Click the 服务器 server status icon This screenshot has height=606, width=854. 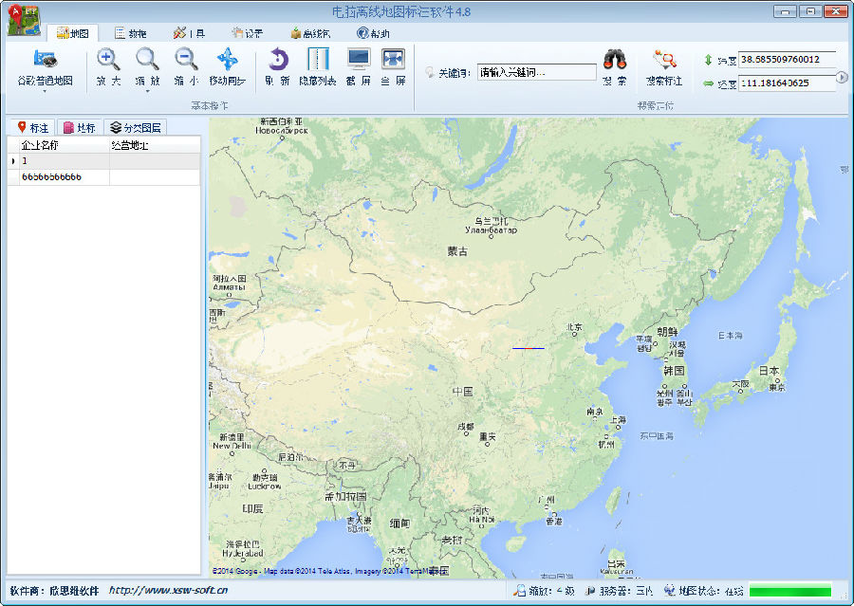590,590
